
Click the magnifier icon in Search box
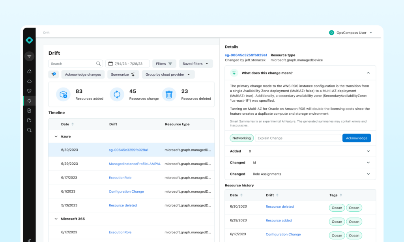(x=98, y=63)
